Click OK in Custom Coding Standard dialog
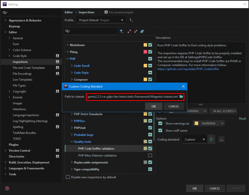249x195 pixels. (x=154, y=106)
